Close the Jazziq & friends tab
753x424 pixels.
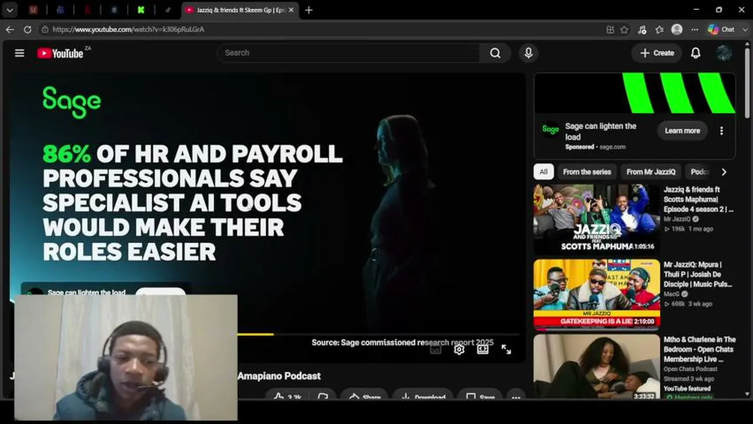click(x=291, y=10)
